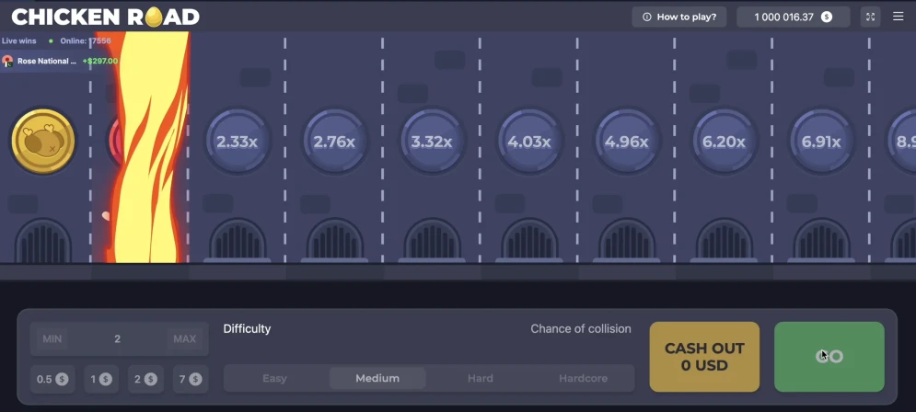The width and height of the screenshot is (916, 412).
Task: Open the hamburger menu icon
Action: 899,17
